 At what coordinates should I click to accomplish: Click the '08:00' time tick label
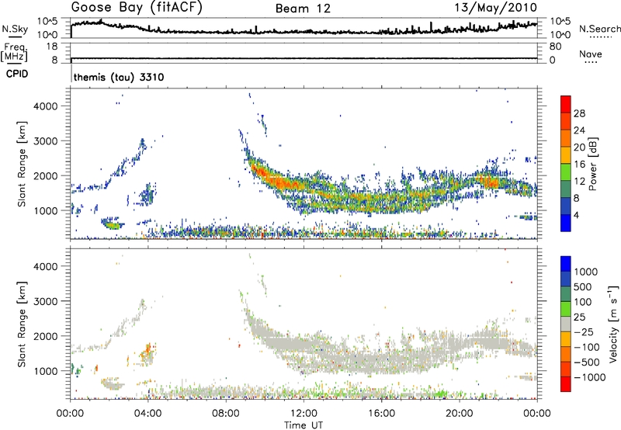pyautogui.click(x=226, y=414)
